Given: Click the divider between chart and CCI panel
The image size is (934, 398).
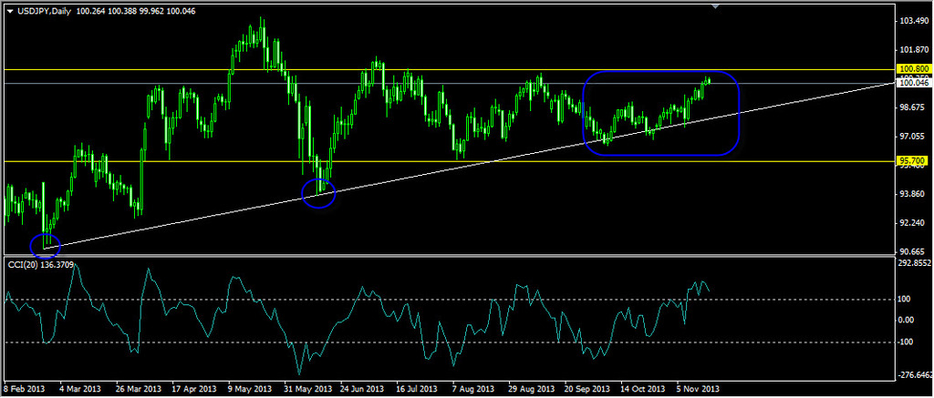Looking at the screenshot, I should 456,256.
